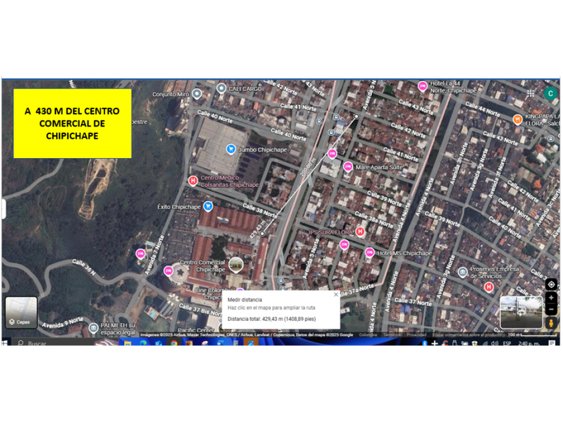Close the Medir distancia panel
This screenshot has height=422, width=563.
click(x=336, y=295)
